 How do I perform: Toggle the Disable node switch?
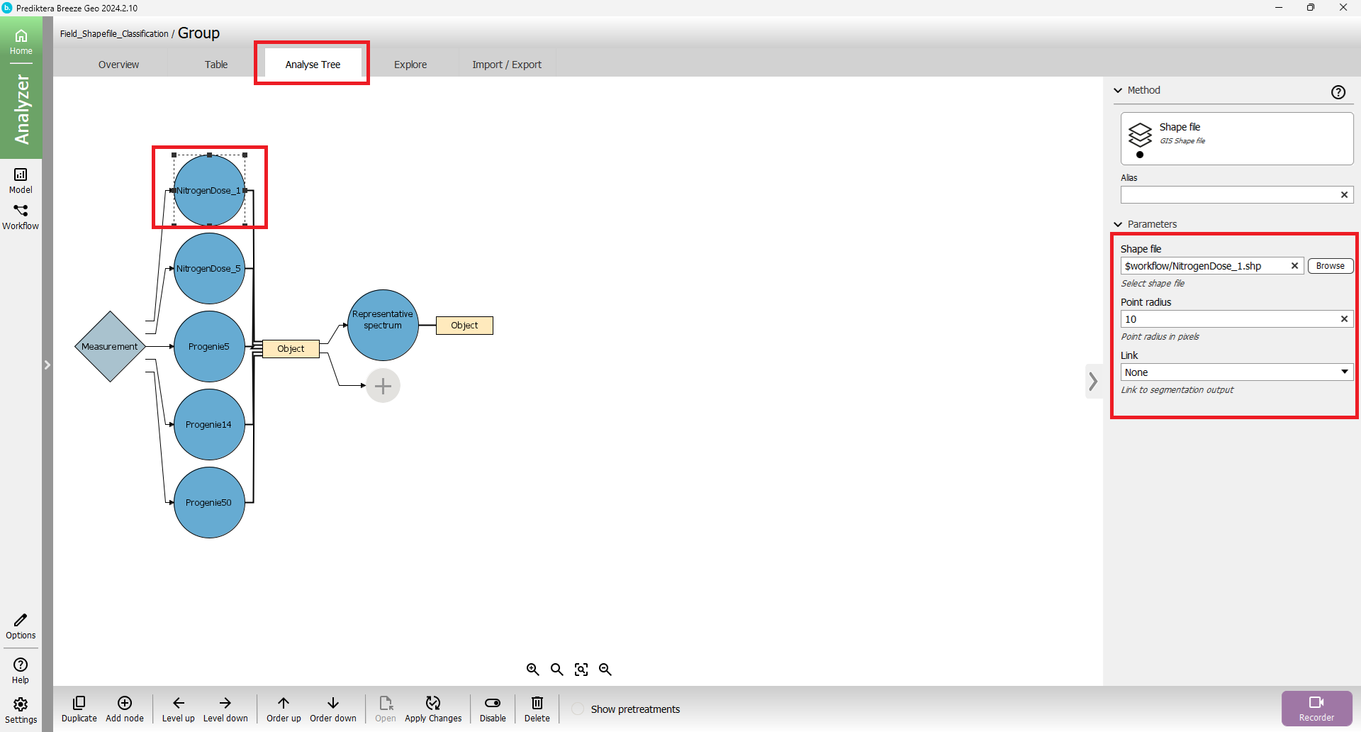493,703
